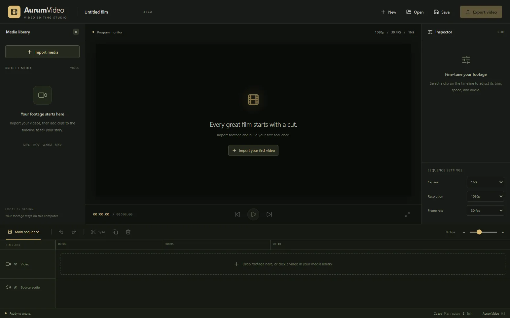510x318 pixels.
Task: Create a new project with New
Action: pos(388,12)
